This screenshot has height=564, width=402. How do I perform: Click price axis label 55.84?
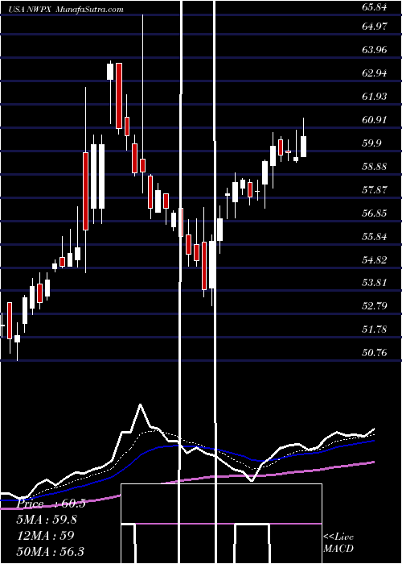375,237
